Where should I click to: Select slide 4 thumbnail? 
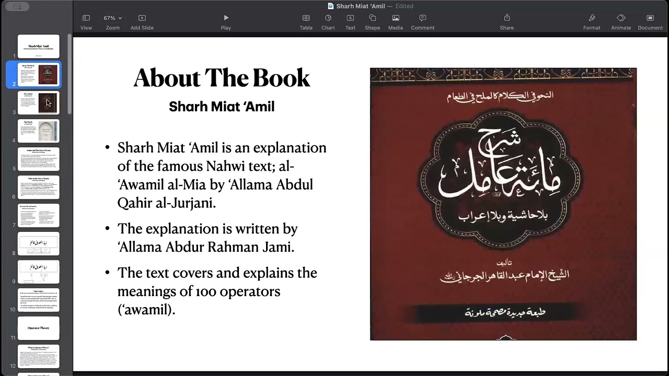click(39, 131)
